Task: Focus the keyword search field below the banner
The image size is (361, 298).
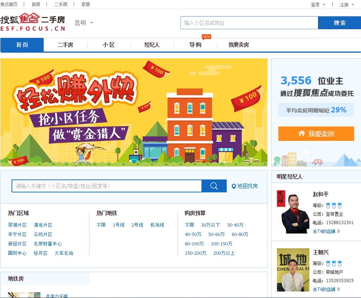Action: point(106,186)
